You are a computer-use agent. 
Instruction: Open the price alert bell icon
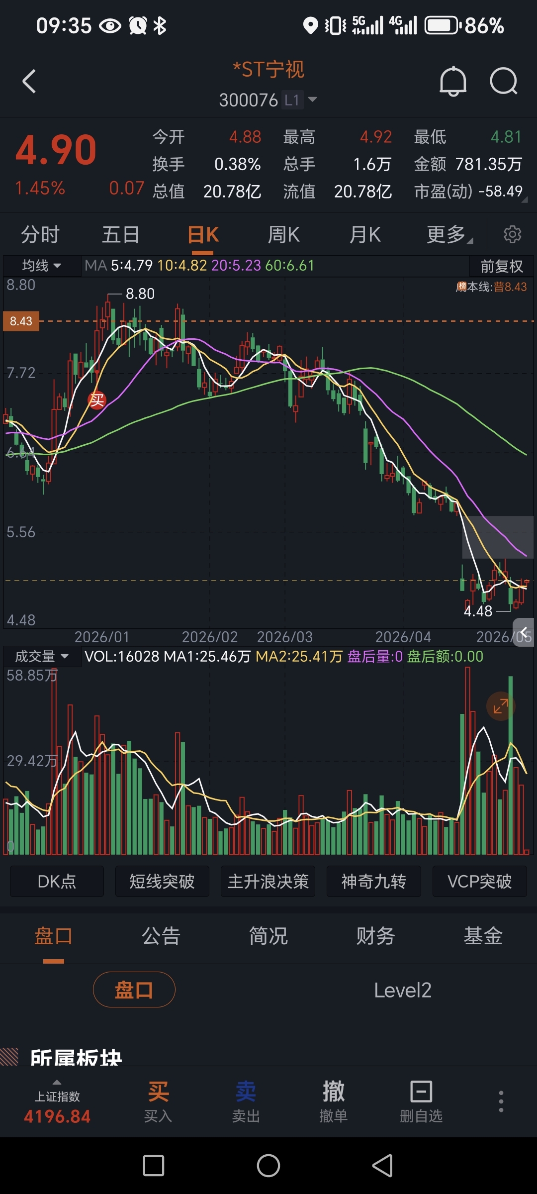[453, 81]
